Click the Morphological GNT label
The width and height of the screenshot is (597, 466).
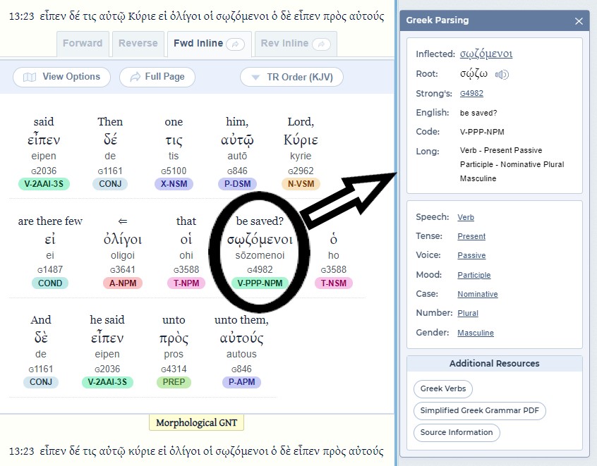[196, 423]
